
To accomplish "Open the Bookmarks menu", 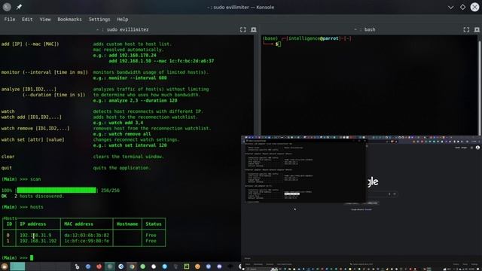I will coord(69,19).
